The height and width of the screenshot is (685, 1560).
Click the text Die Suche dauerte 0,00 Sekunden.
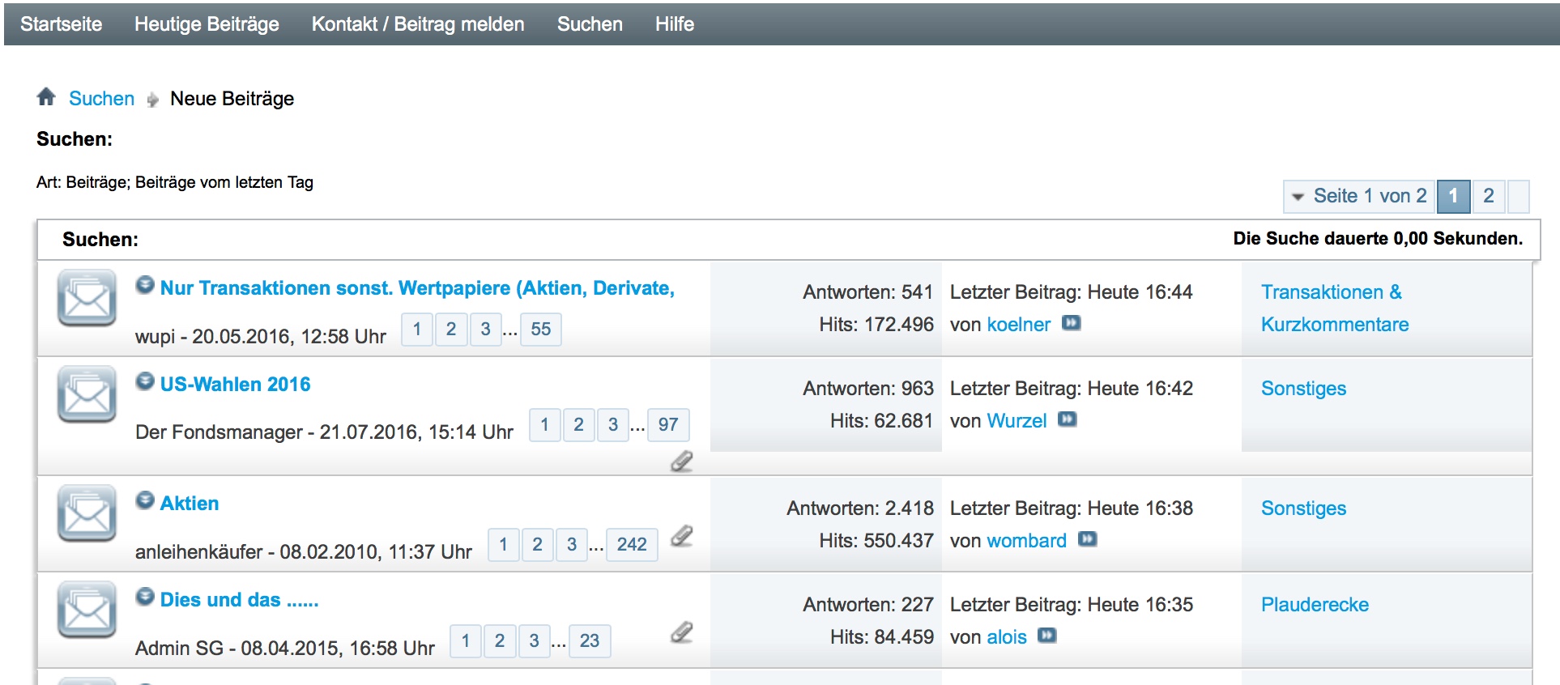pyautogui.click(x=1378, y=239)
